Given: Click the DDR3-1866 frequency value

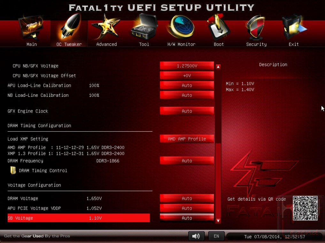Looking at the screenshot, I should pos(108,161).
